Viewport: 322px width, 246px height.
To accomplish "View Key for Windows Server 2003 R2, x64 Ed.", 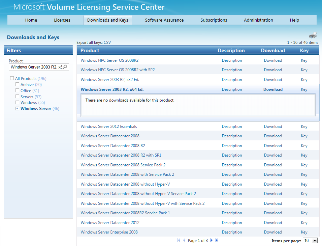I will tap(304, 89).
